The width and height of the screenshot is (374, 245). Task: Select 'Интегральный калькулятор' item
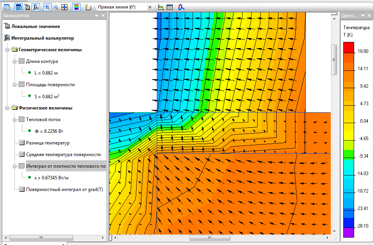point(42,38)
